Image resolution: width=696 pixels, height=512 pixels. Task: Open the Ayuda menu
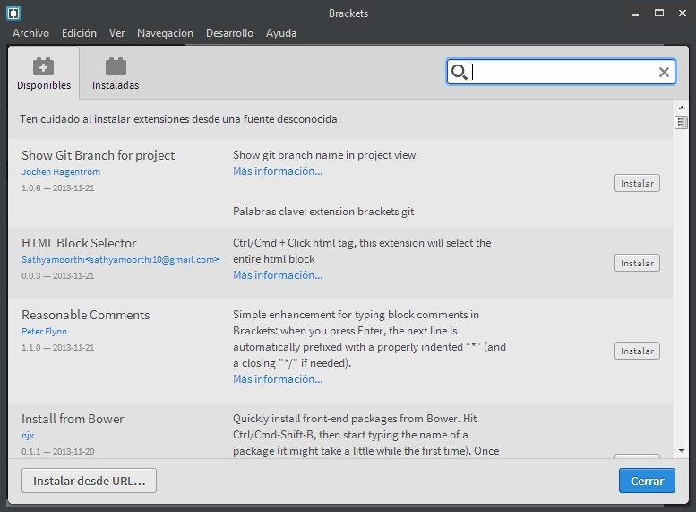(281, 33)
